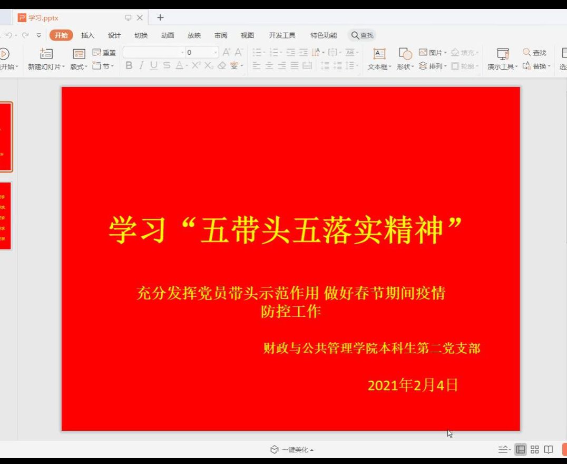Click the 图片 insert picture icon

(430, 53)
